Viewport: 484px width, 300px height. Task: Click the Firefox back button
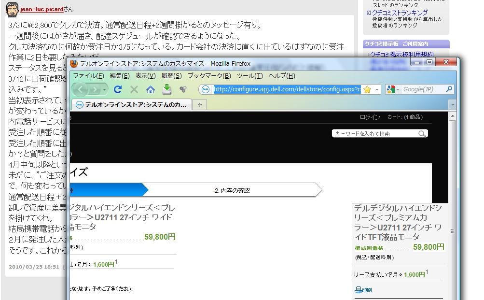pos(80,89)
